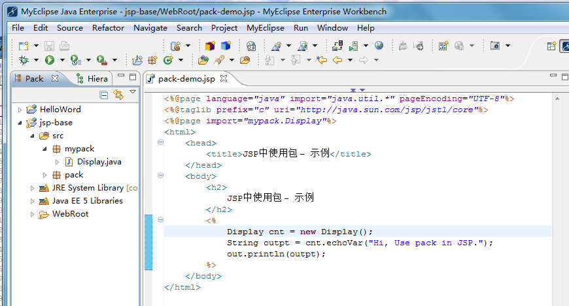Click the Save disk icon
569x306 pixels.
coord(49,46)
